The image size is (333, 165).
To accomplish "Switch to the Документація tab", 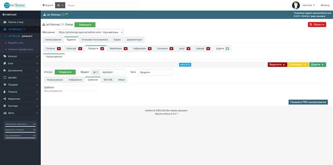I will [x=134, y=39].
